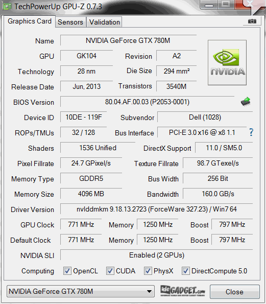266x304 pixels.
Task: Click the Pixel Fillrate field 24.7 GPixel/s
Action: [x=91, y=163]
